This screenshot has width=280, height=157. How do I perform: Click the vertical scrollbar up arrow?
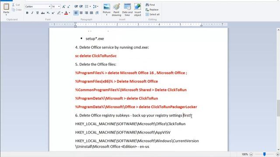pos(278,30)
